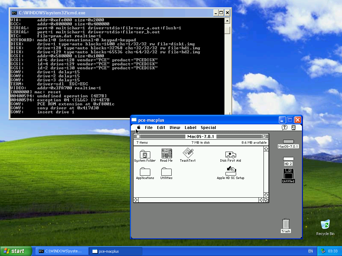The image size is (342, 256).
Task: Open the File menu in Finder
Action: pos(149,128)
